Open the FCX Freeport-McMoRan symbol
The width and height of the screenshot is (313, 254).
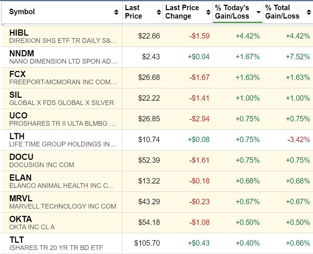click(x=17, y=74)
